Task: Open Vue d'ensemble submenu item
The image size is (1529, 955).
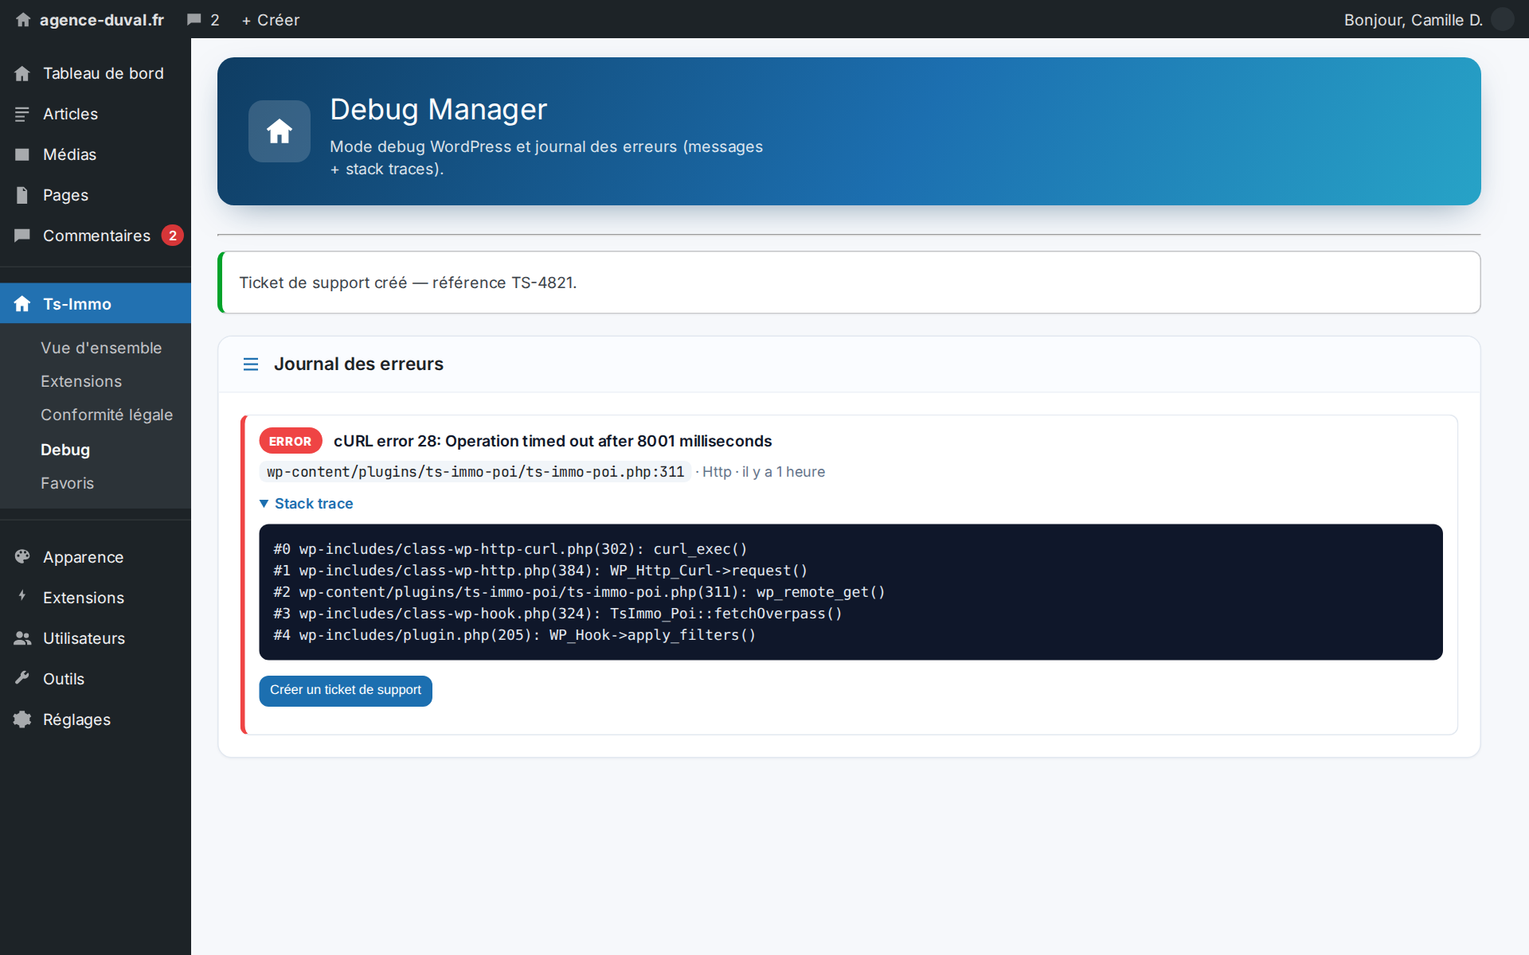Action: 101,348
